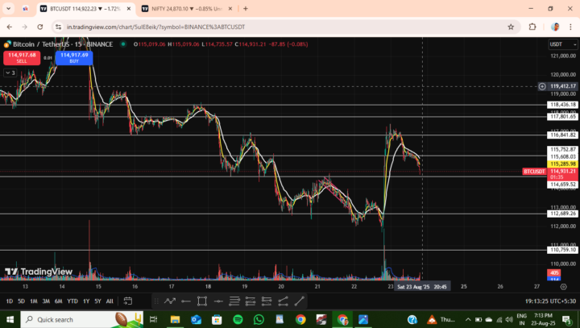Select the long position tool icon

tap(251, 301)
